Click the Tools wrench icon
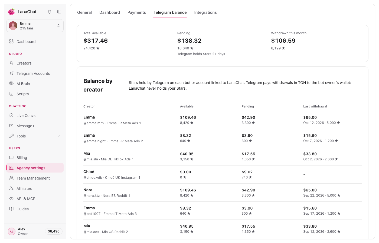 [x=11, y=136]
